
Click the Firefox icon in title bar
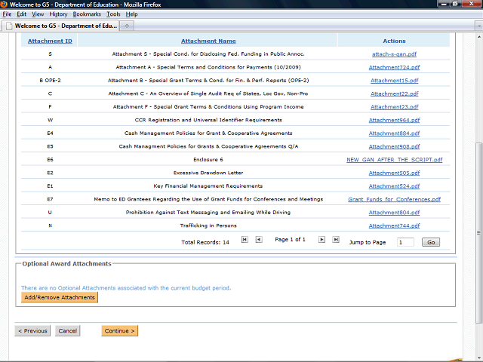pos(5,5)
